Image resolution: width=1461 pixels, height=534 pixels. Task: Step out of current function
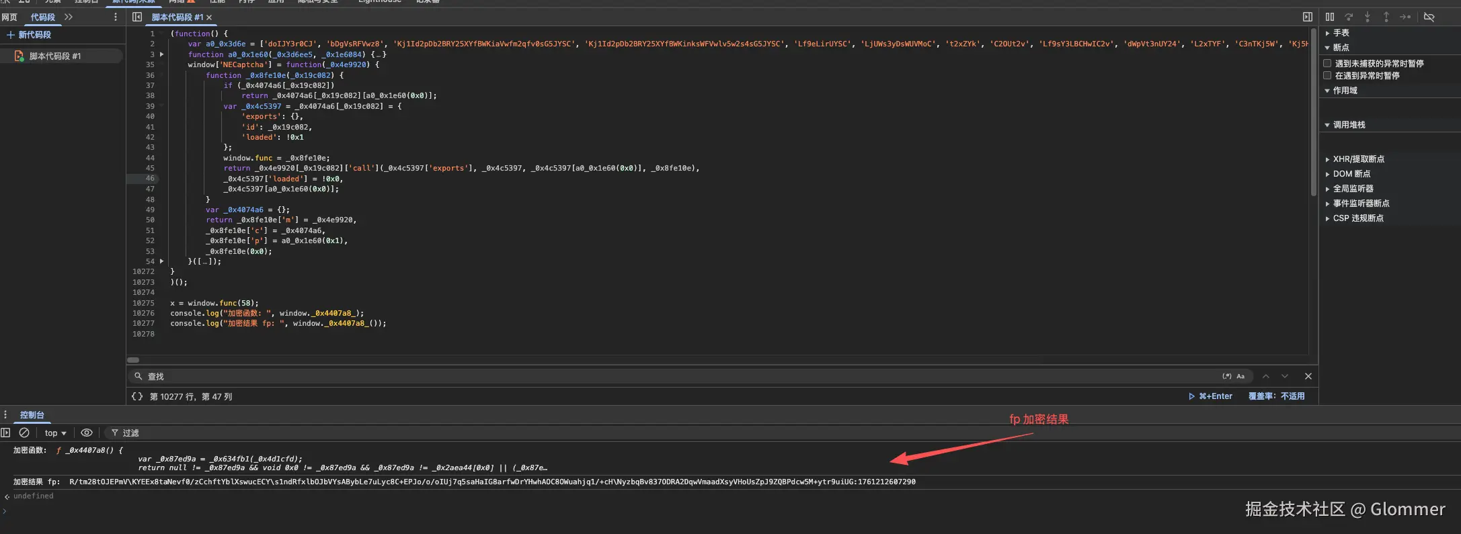[1386, 17]
